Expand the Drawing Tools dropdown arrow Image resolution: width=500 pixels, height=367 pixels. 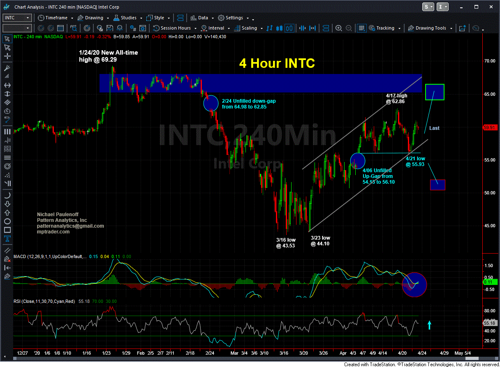click(451, 28)
